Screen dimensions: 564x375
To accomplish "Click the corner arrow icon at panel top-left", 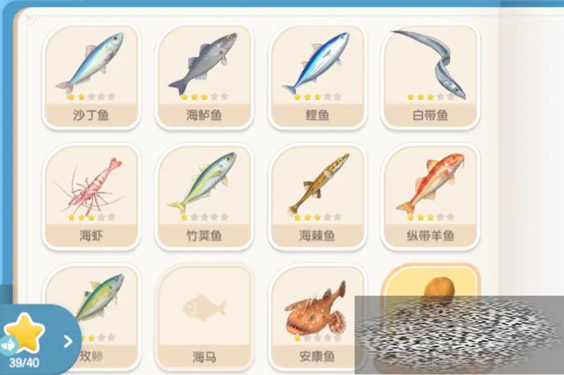I will [x=30, y=17].
